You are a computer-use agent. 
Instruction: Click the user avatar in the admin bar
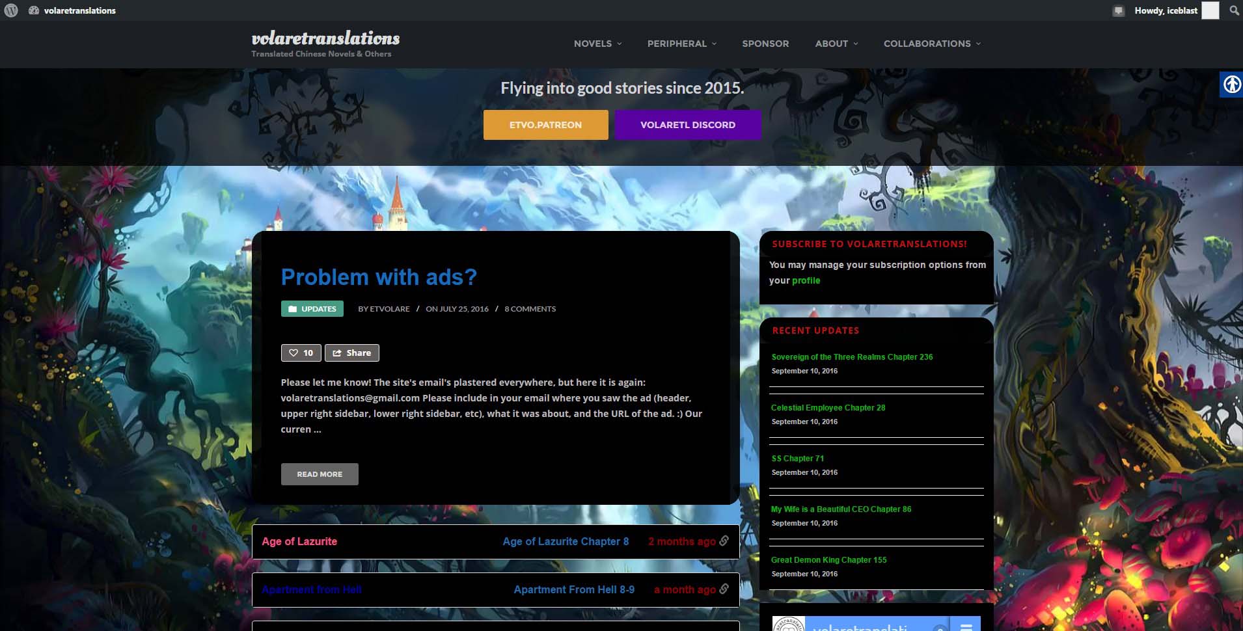pos(1210,10)
